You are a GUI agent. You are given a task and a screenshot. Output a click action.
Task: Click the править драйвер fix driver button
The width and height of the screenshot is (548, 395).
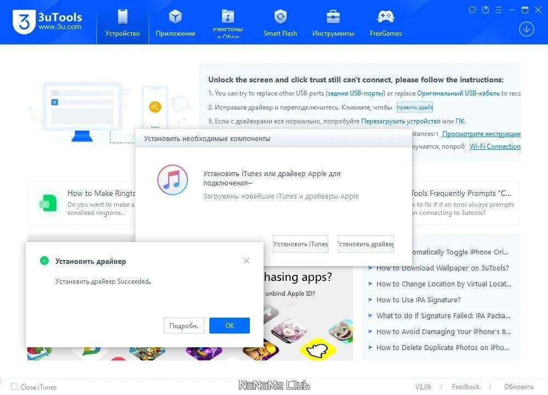tap(415, 107)
